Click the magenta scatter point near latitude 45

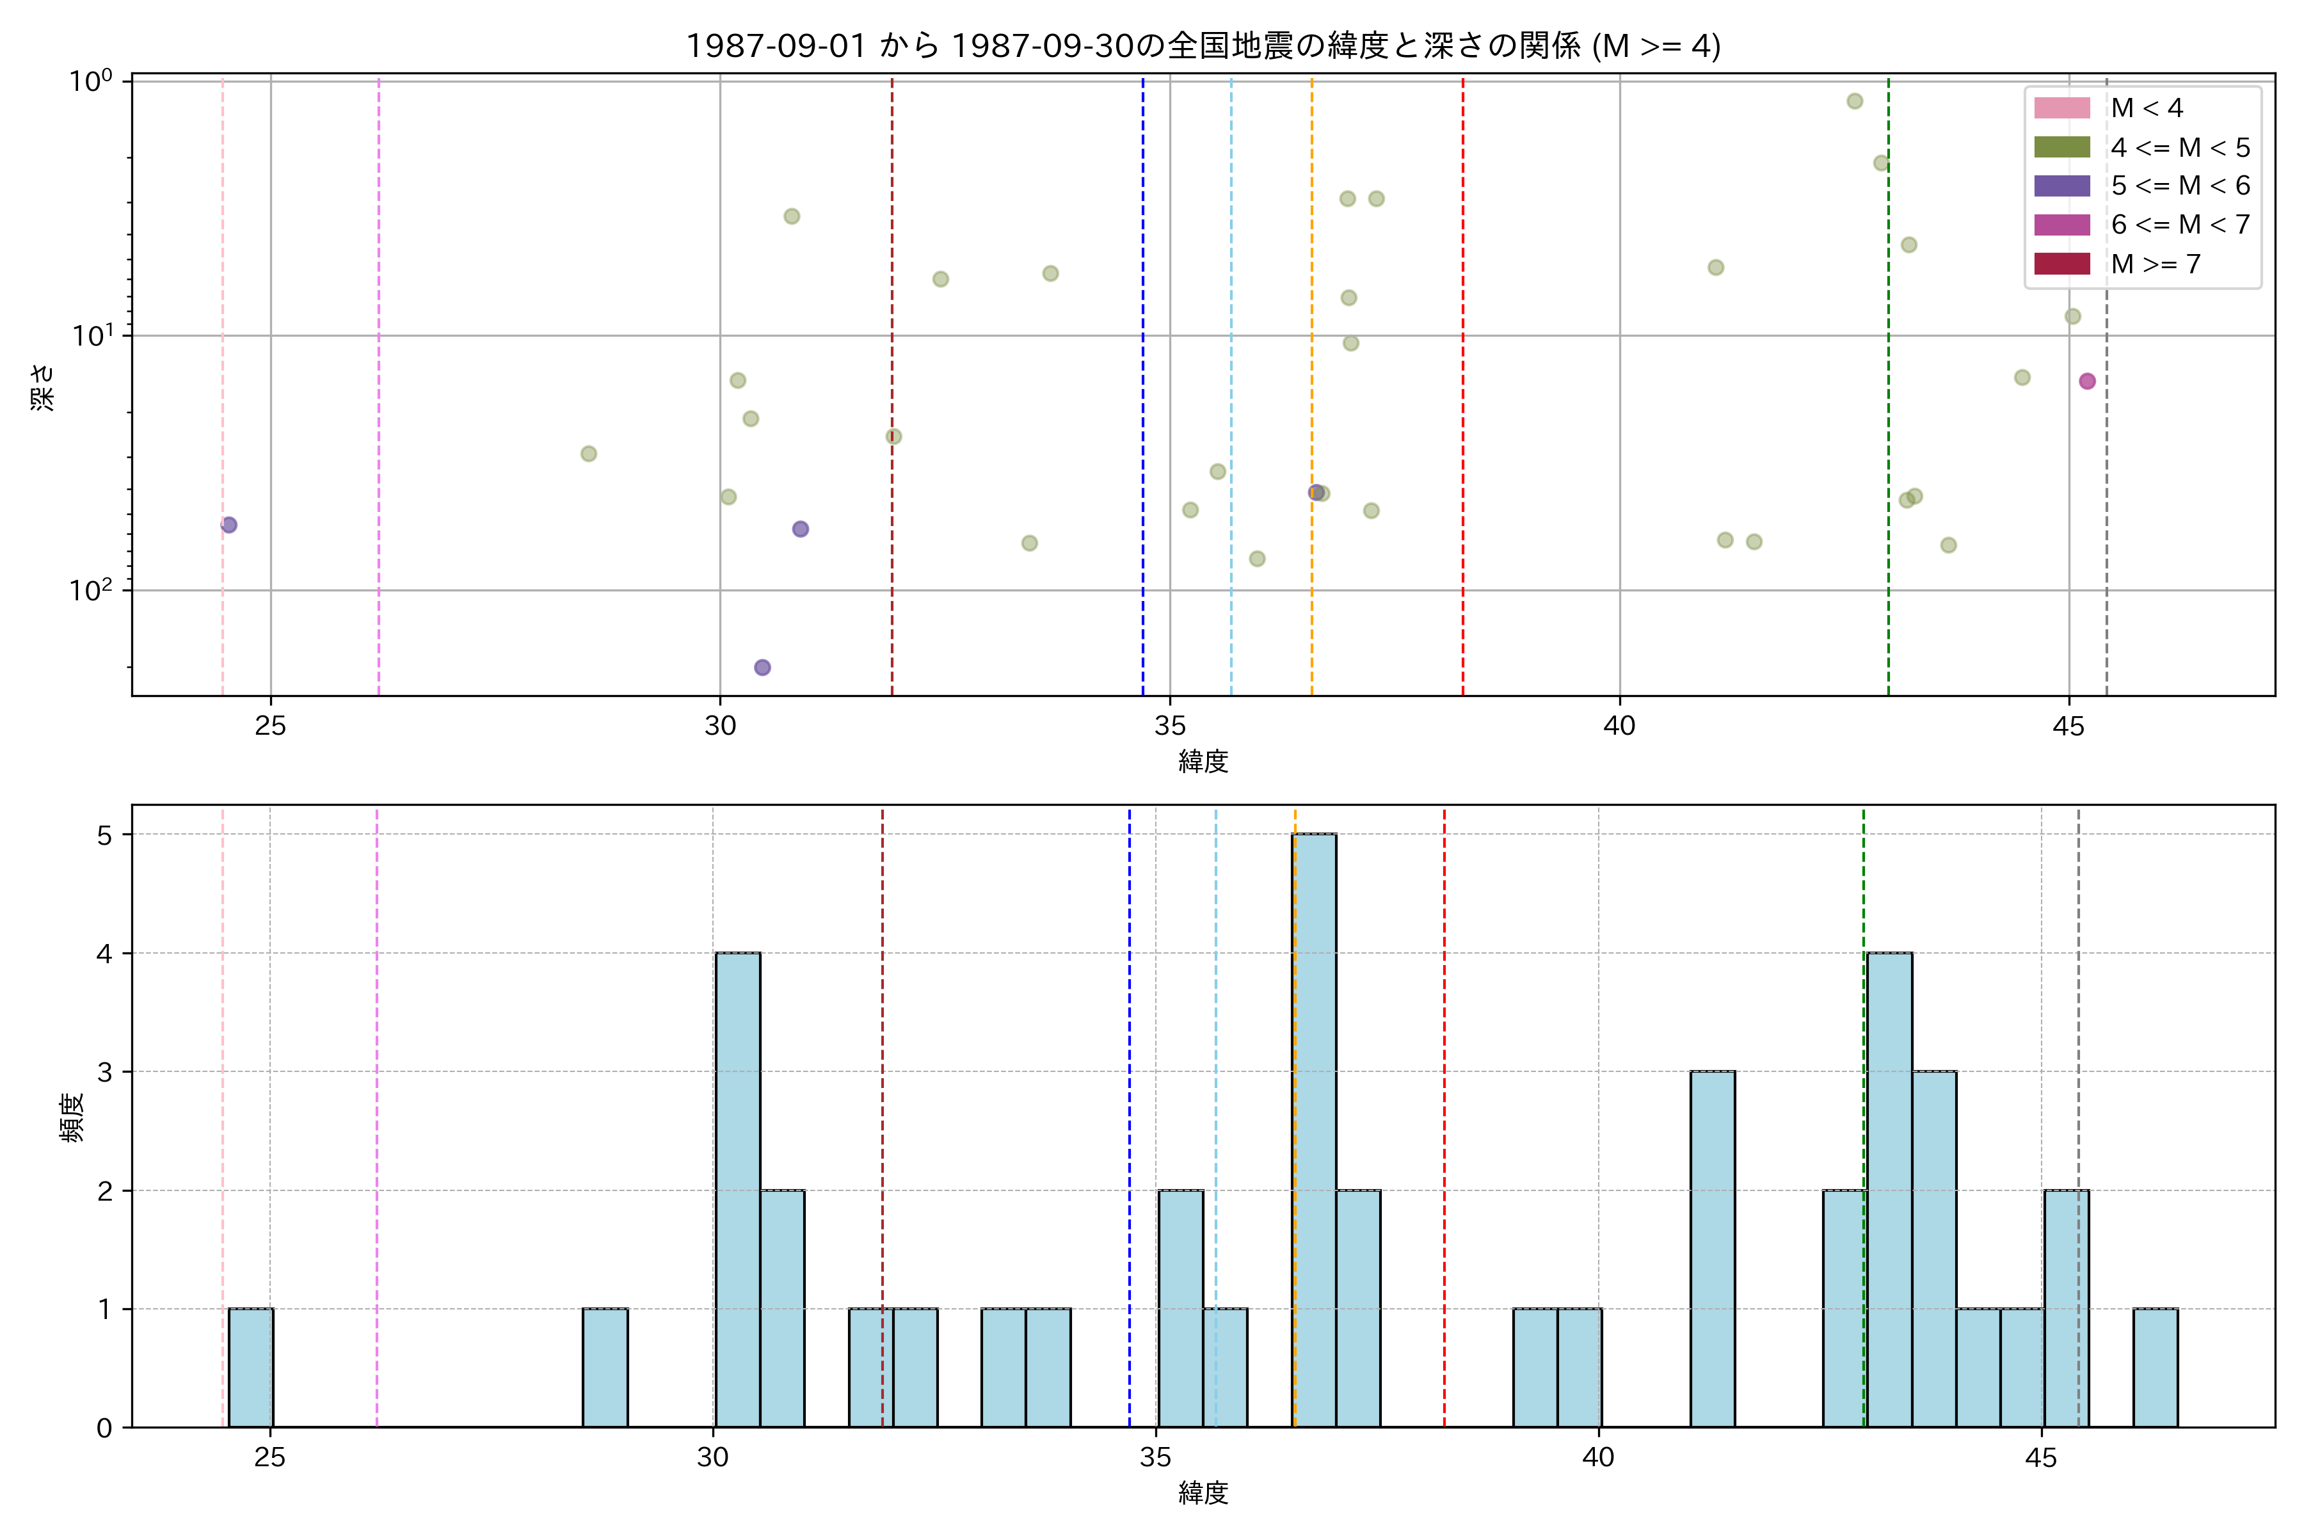[2088, 381]
